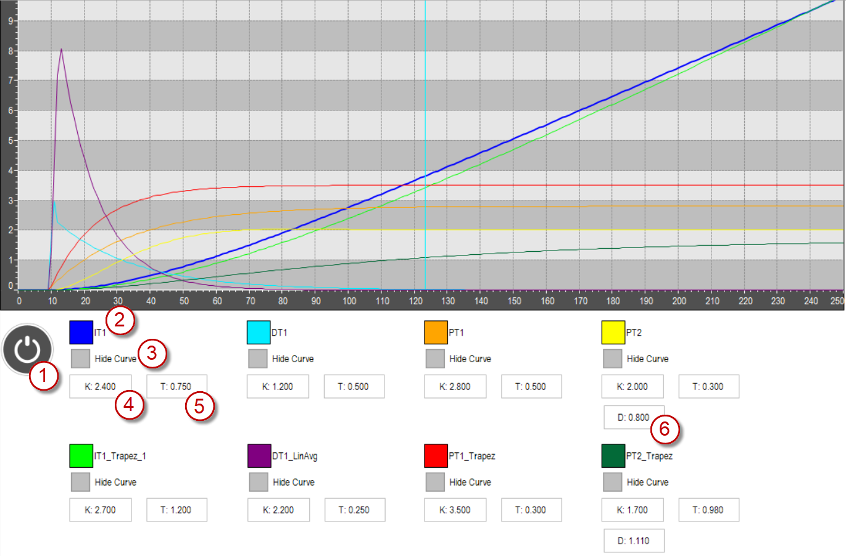Click the green IT1_Trapez_1 color swatch
The width and height of the screenshot is (846, 556).
(x=81, y=456)
